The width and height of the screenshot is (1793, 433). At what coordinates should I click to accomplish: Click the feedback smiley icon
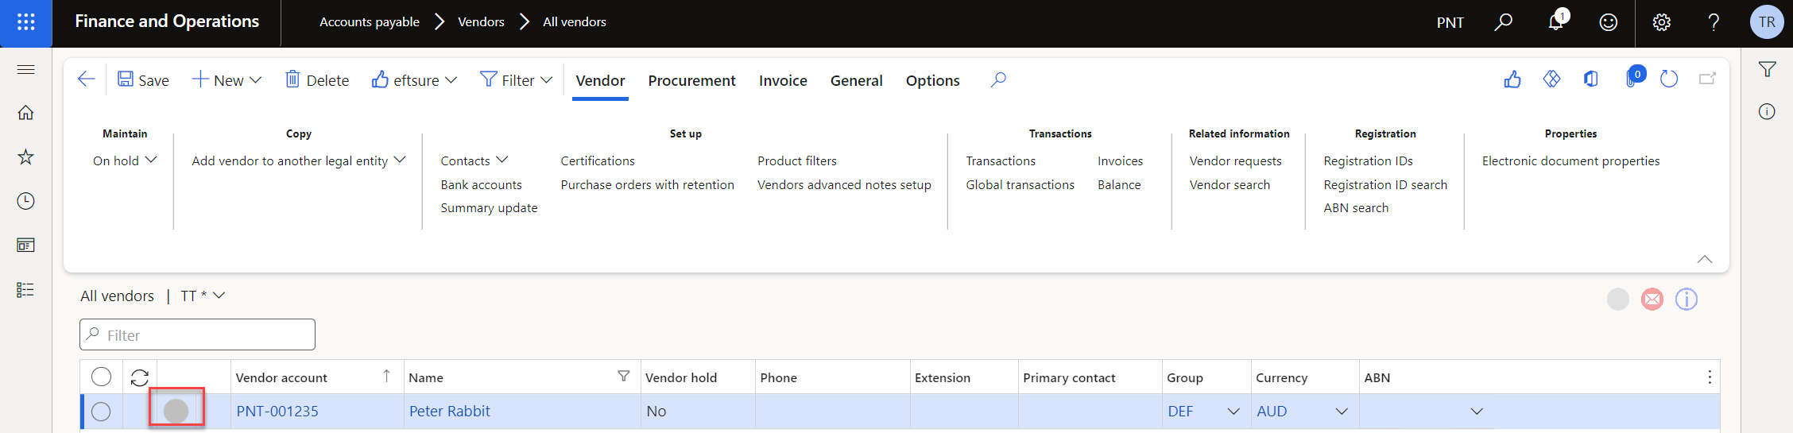(x=1609, y=22)
